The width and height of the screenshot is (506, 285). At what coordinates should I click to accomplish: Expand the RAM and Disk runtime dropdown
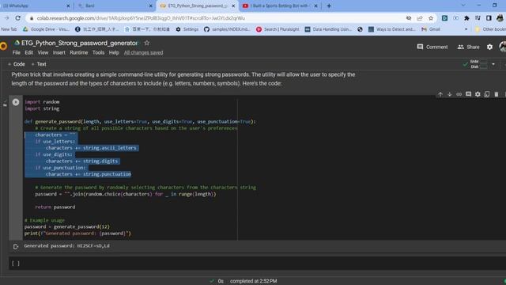pyautogui.click(x=493, y=64)
